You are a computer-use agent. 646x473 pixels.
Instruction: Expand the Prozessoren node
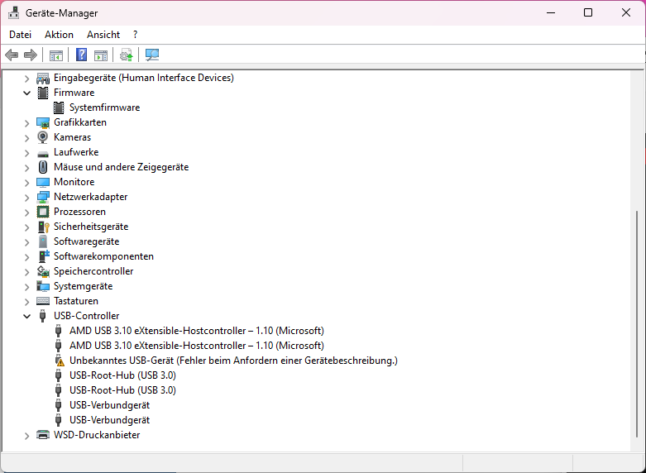coord(26,213)
